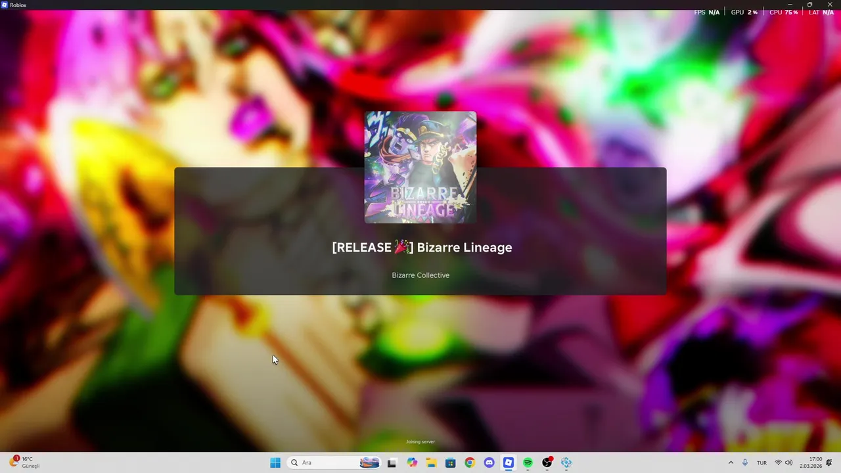The height and width of the screenshot is (473, 841).
Task: Open Task View from the taskbar
Action: [392, 462]
